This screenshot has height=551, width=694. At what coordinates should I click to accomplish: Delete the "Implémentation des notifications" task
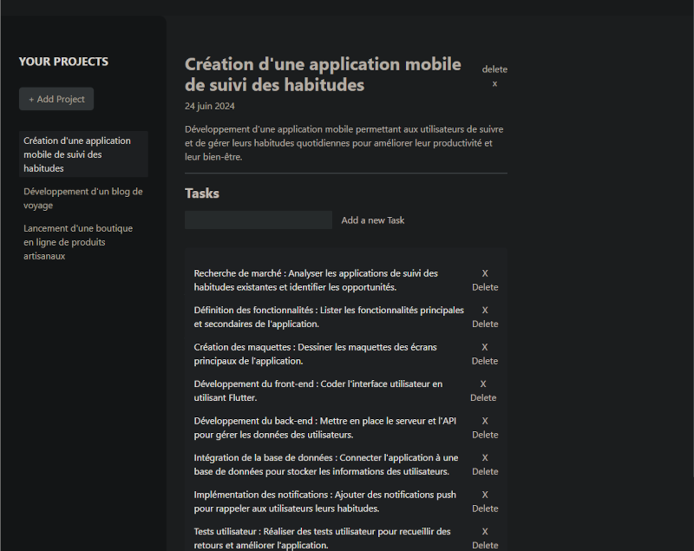485,502
